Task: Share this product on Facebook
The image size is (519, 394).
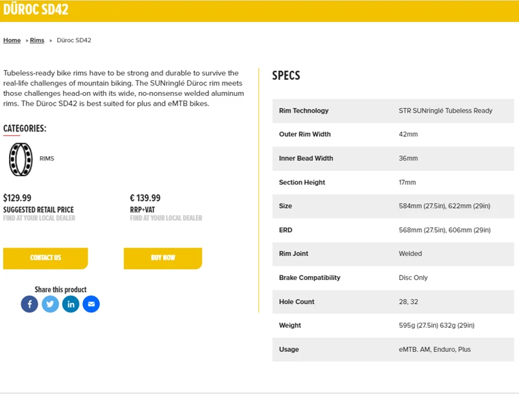Action: click(30, 304)
